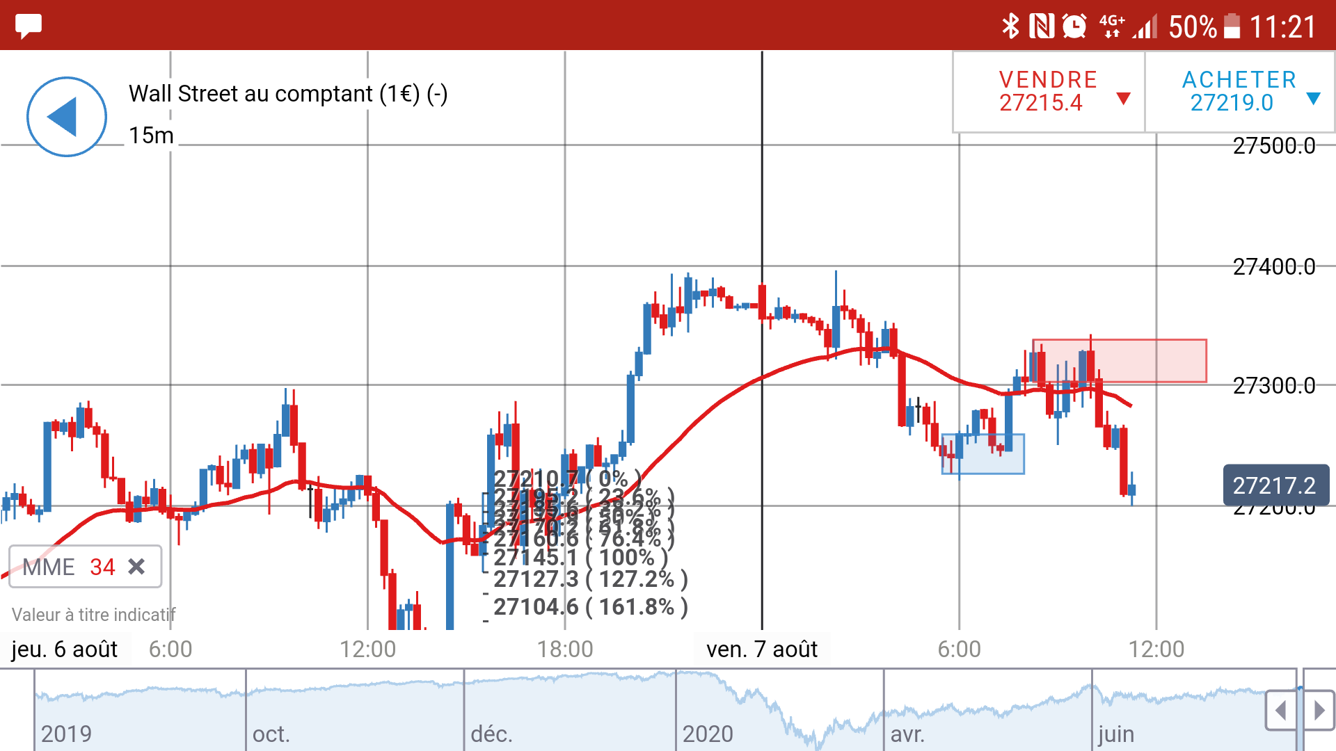Tap the battery status icon
Image resolution: width=1336 pixels, height=751 pixels.
[1232, 26]
